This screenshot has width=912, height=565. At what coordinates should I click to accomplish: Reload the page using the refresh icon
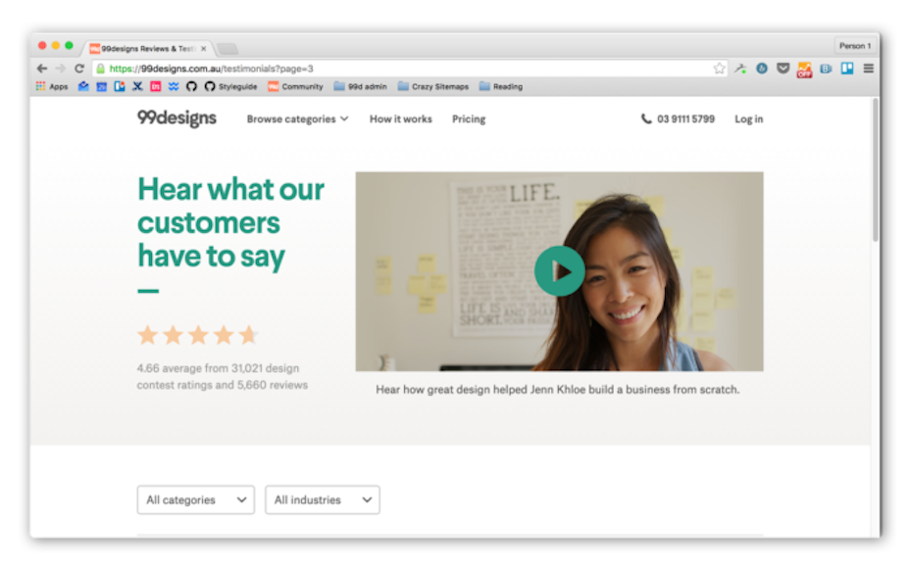coord(78,69)
